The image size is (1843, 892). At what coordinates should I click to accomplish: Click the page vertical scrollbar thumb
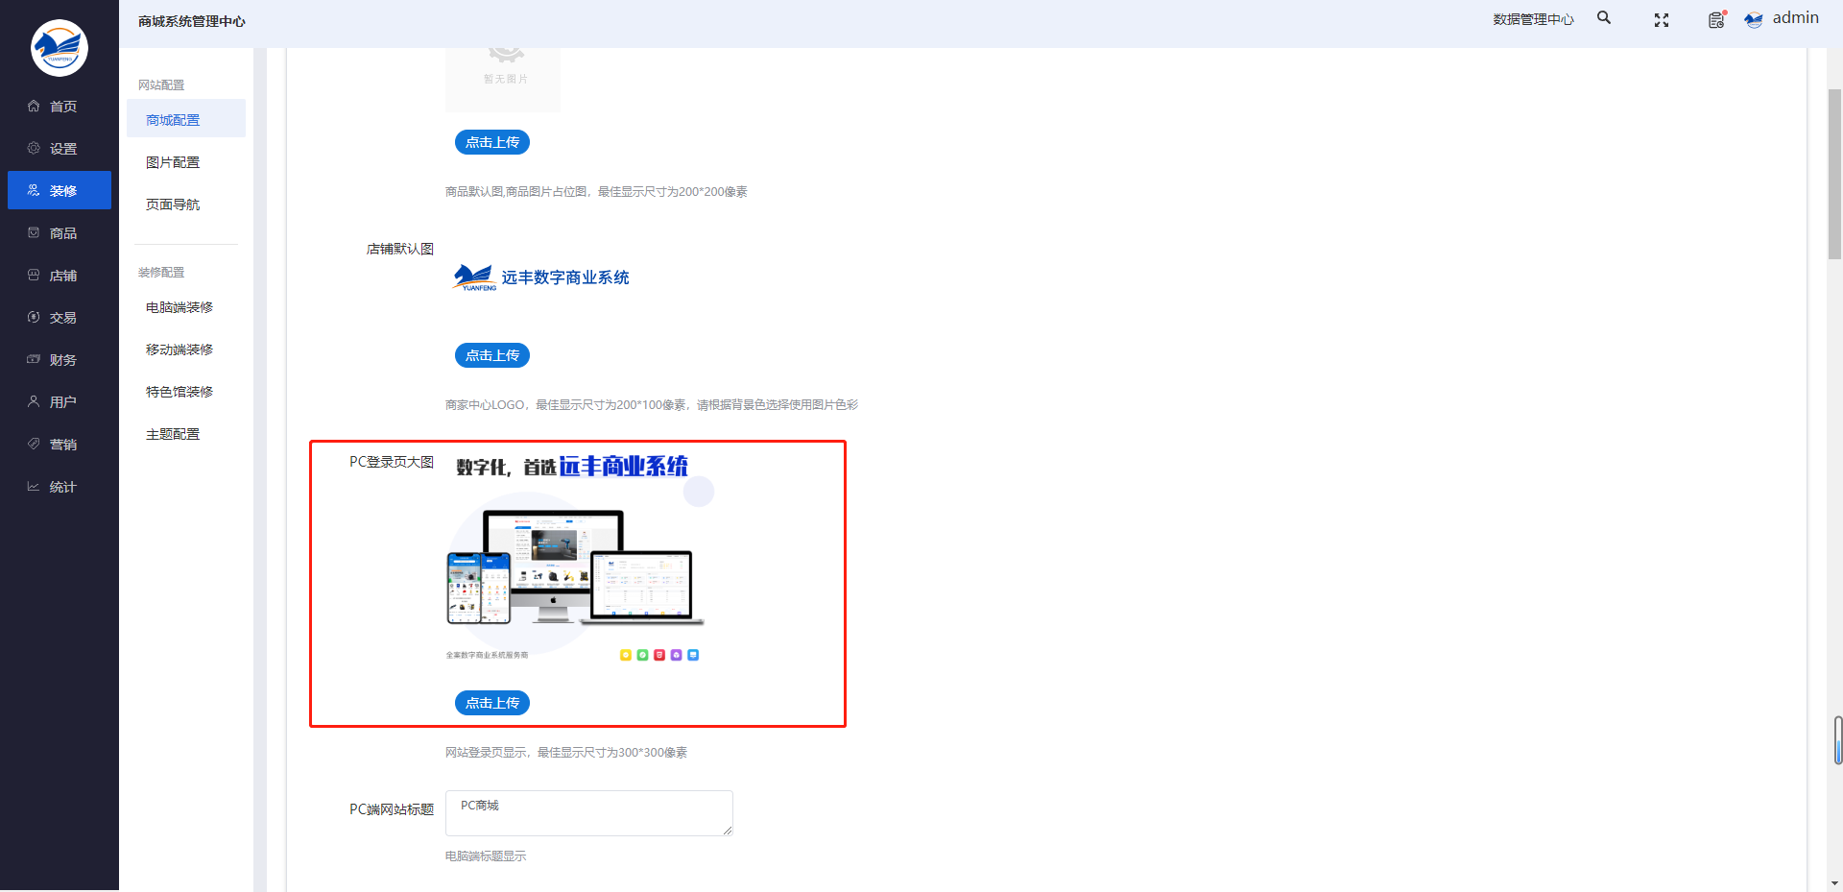coord(1834,173)
